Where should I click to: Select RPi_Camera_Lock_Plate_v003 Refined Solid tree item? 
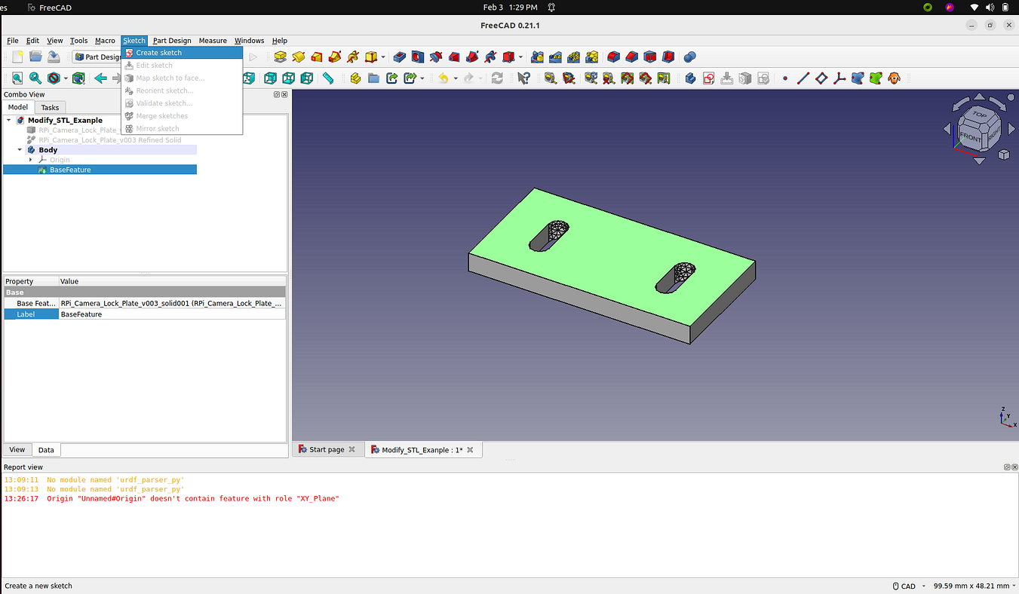tap(110, 140)
